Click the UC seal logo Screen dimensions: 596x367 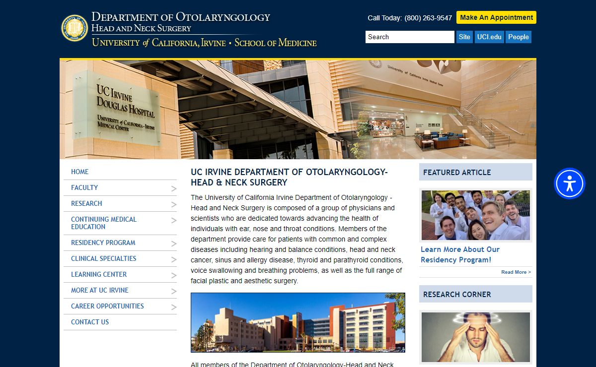click(x=74, y=28)
